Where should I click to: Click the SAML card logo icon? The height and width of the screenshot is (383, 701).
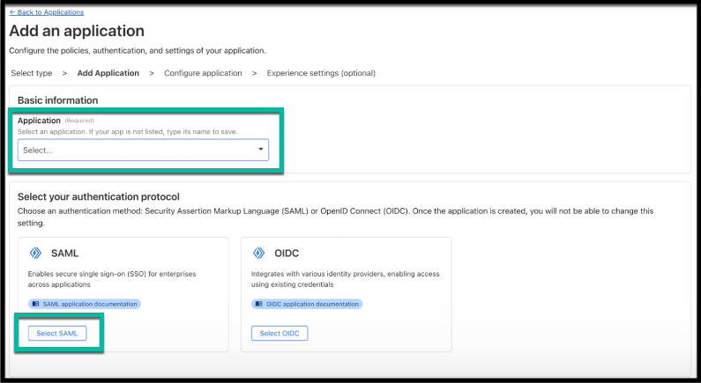click(x=35, y=253)
